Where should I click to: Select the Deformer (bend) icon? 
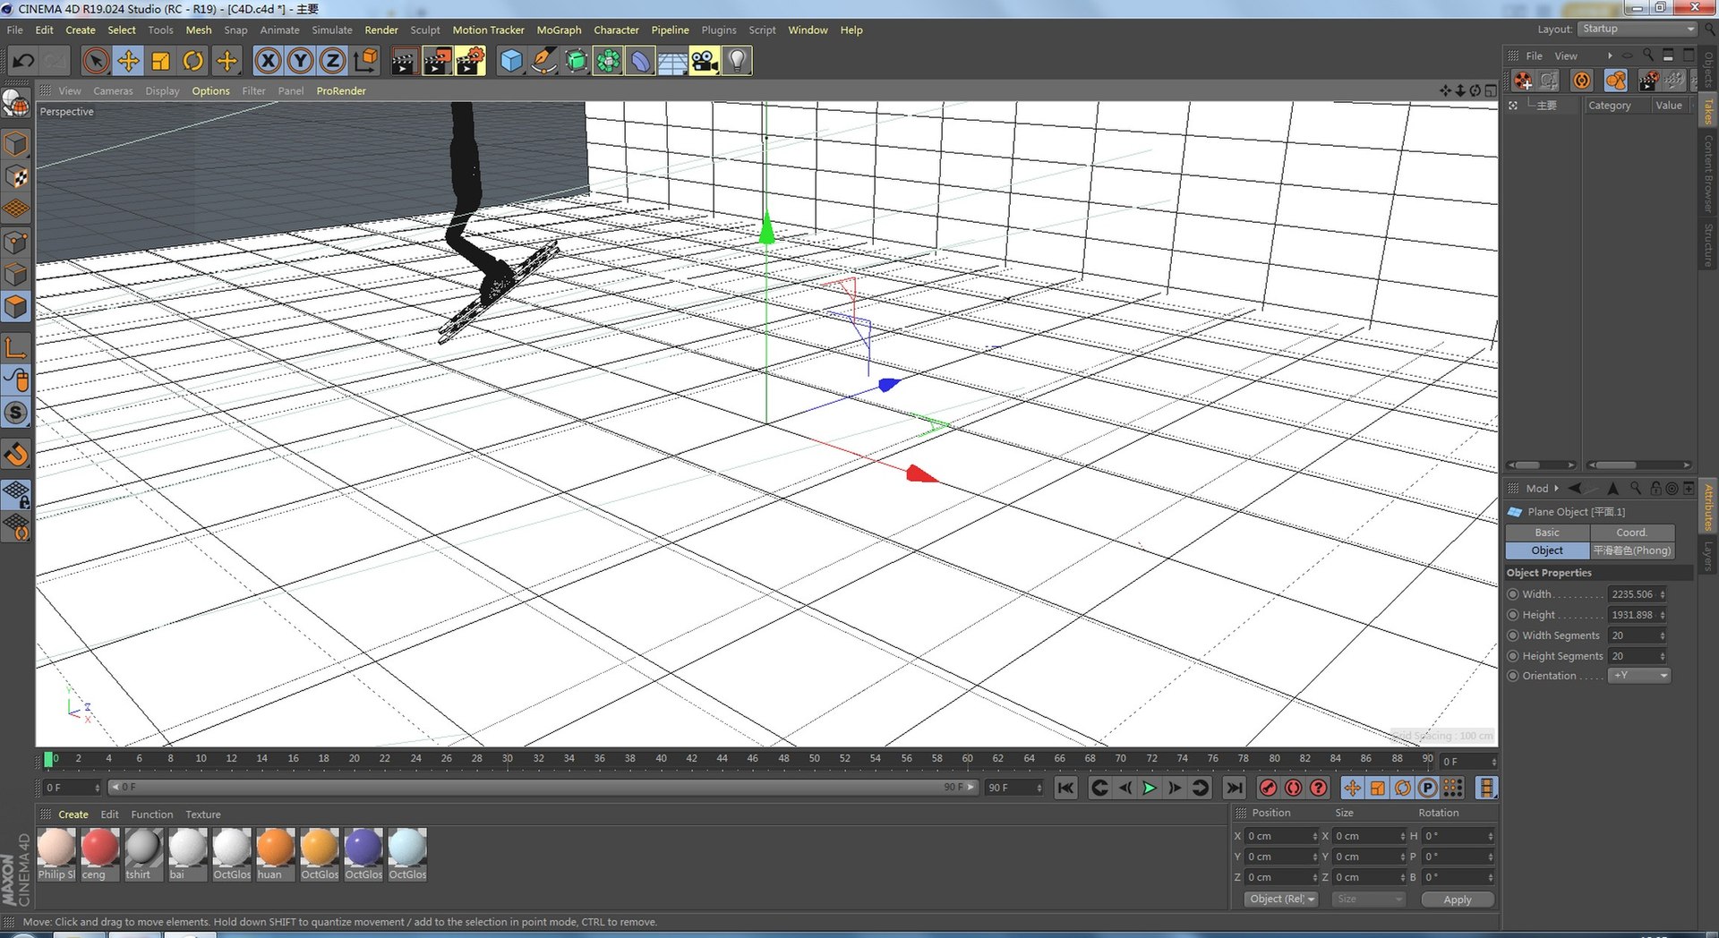(640, 61)
